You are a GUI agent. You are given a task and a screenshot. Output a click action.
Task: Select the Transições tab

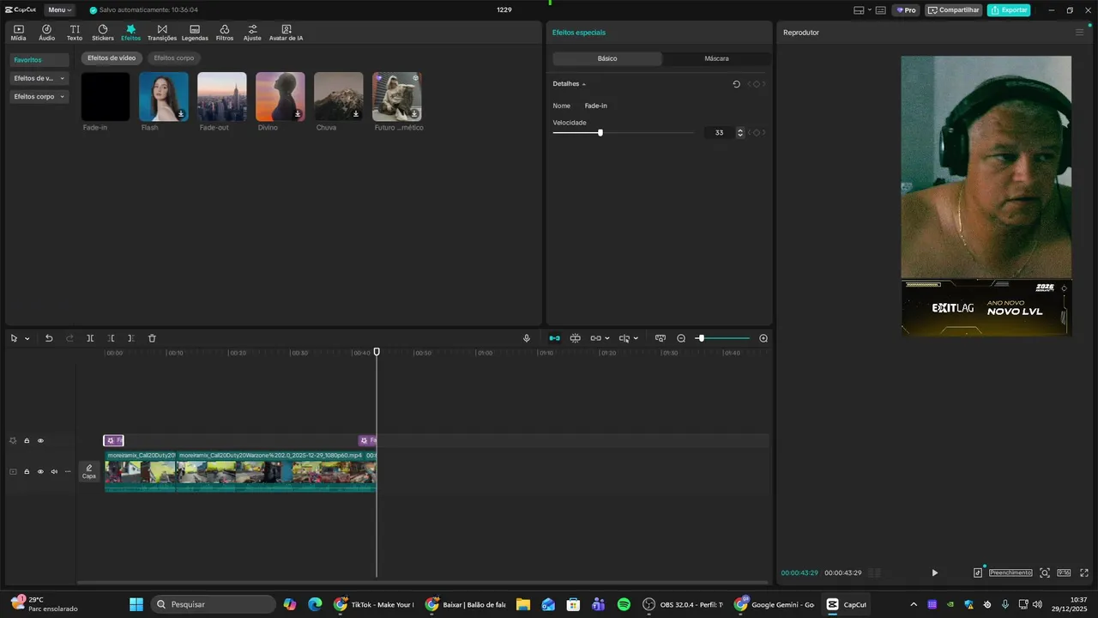point(162,33)
